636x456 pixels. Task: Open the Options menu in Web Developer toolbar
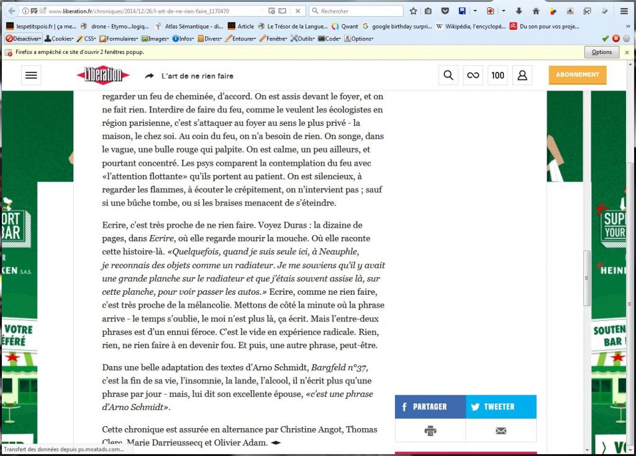point(359,38)
